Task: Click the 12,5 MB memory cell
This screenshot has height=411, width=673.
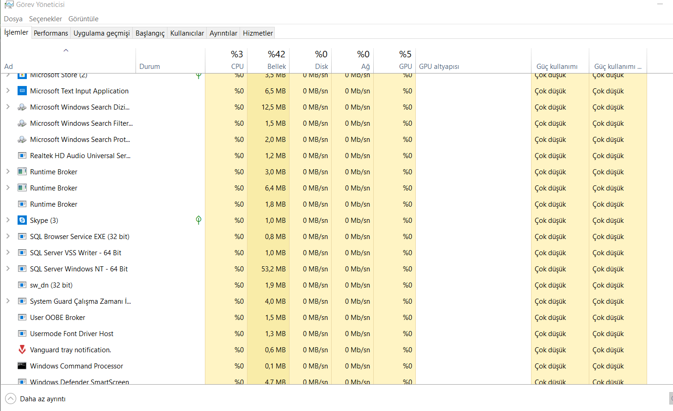Action: (x=268, y=107)
